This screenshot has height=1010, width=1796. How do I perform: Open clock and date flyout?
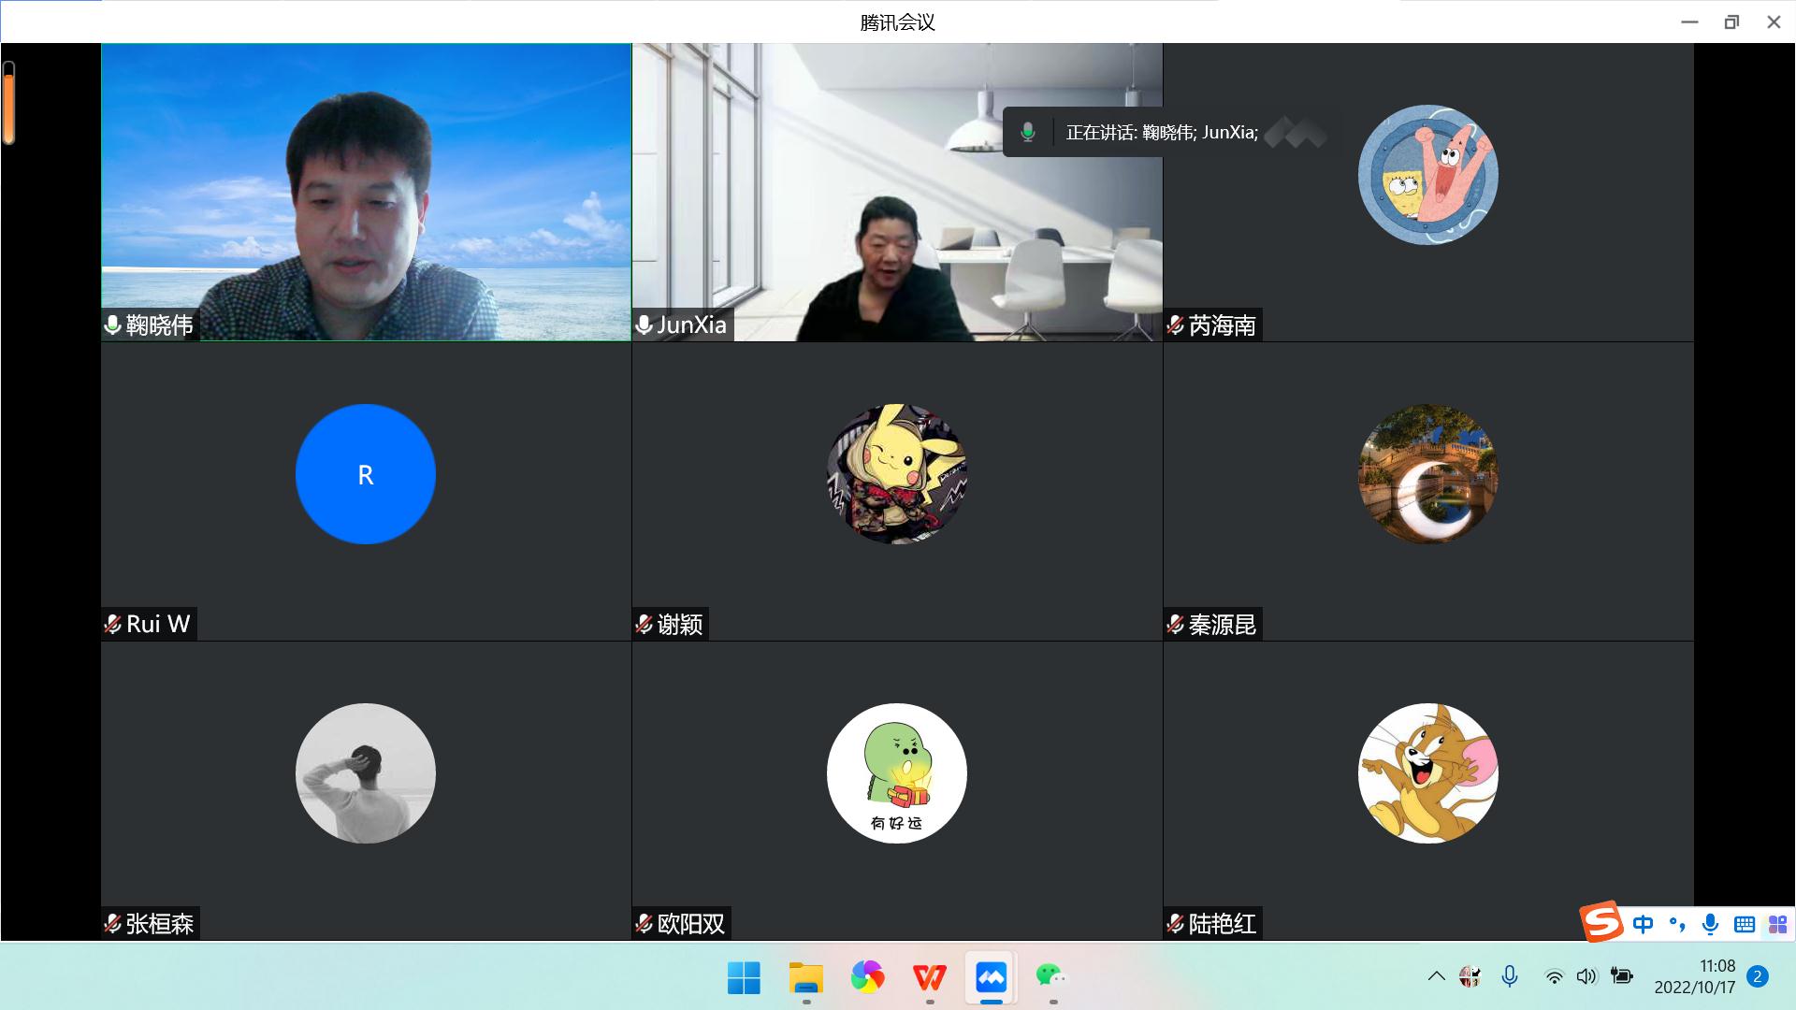(x=1694, y=977)
